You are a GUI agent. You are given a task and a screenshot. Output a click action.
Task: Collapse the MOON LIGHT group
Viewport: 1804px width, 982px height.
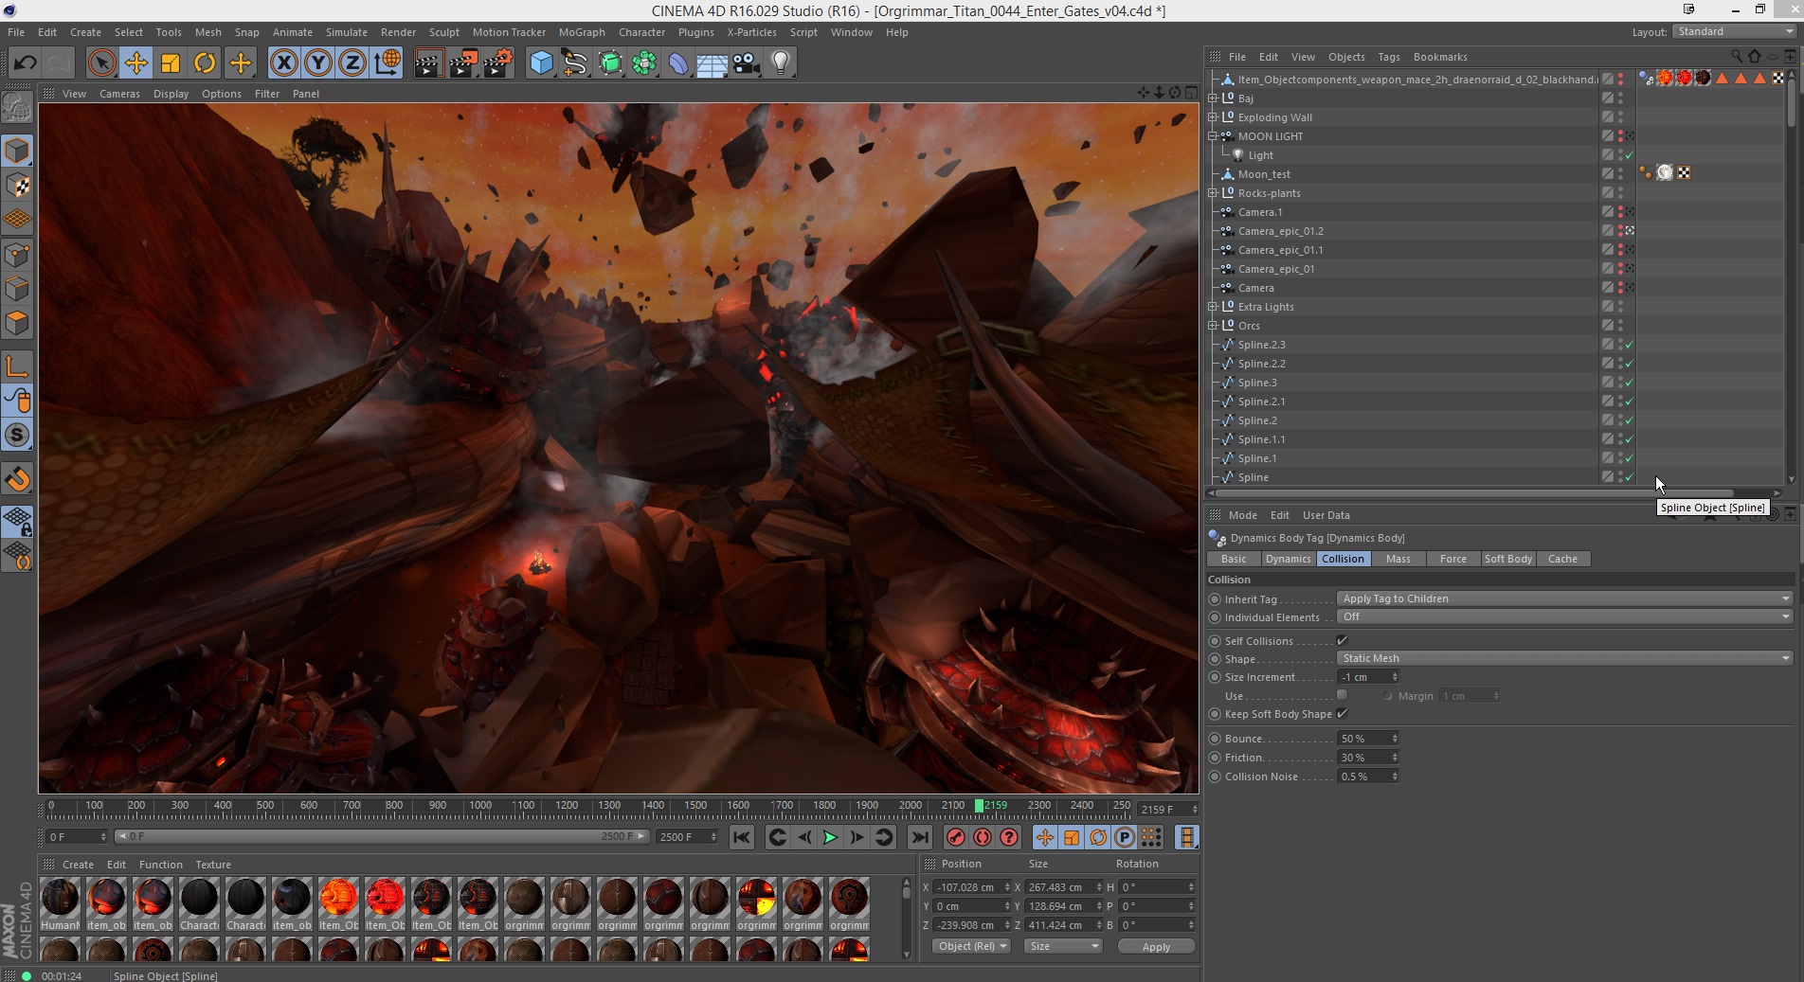pyautogui.click(x=1213, y=136)
